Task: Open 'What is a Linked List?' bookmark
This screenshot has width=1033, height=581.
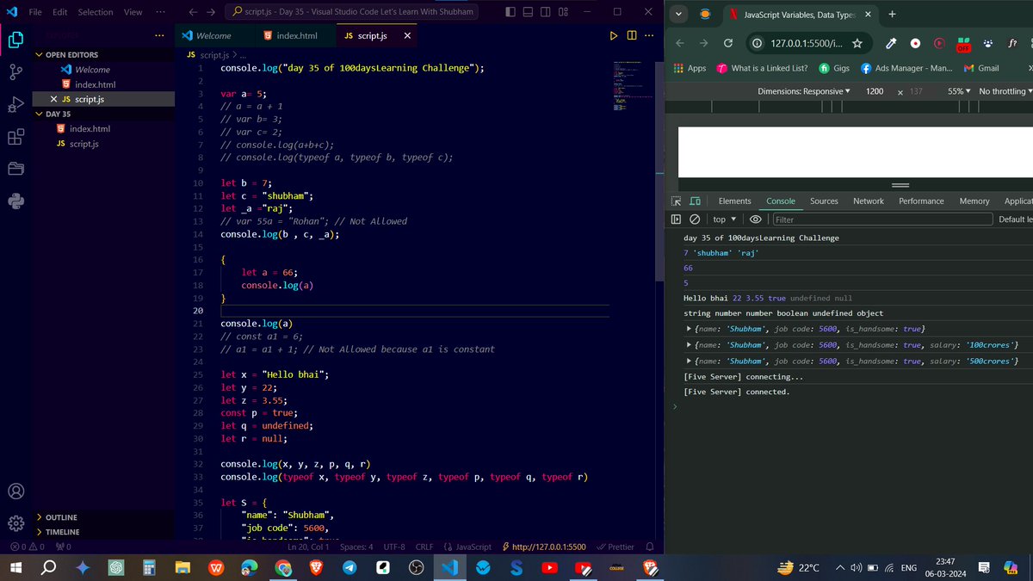Action: 762,68
